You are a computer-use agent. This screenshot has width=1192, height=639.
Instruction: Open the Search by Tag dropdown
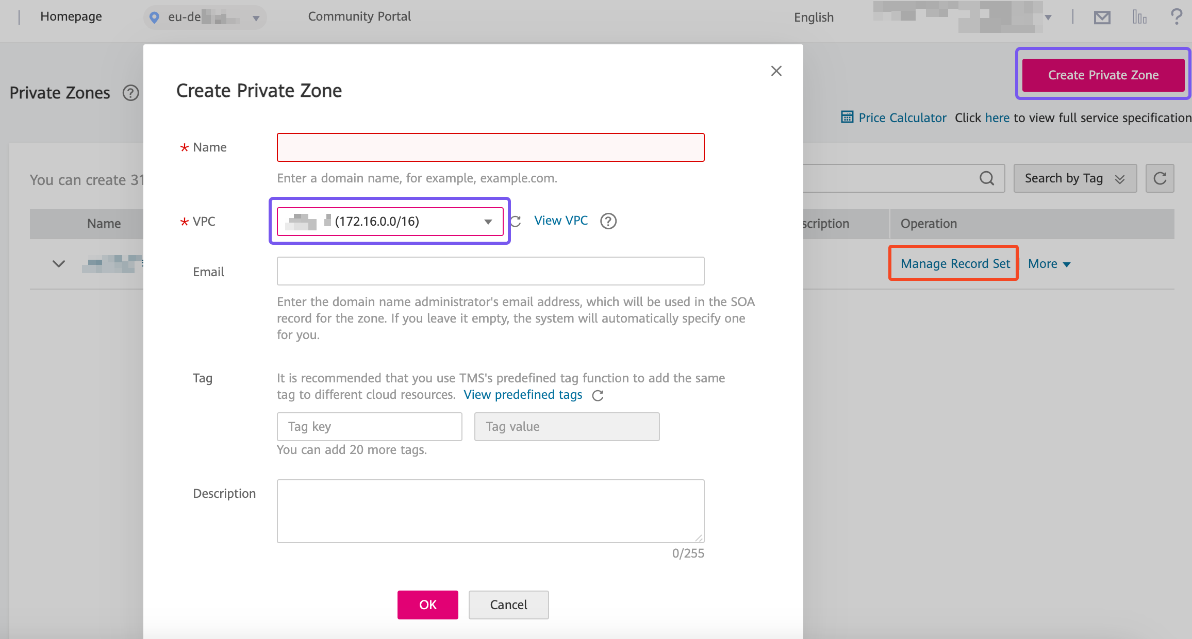tap(1074, 178)
